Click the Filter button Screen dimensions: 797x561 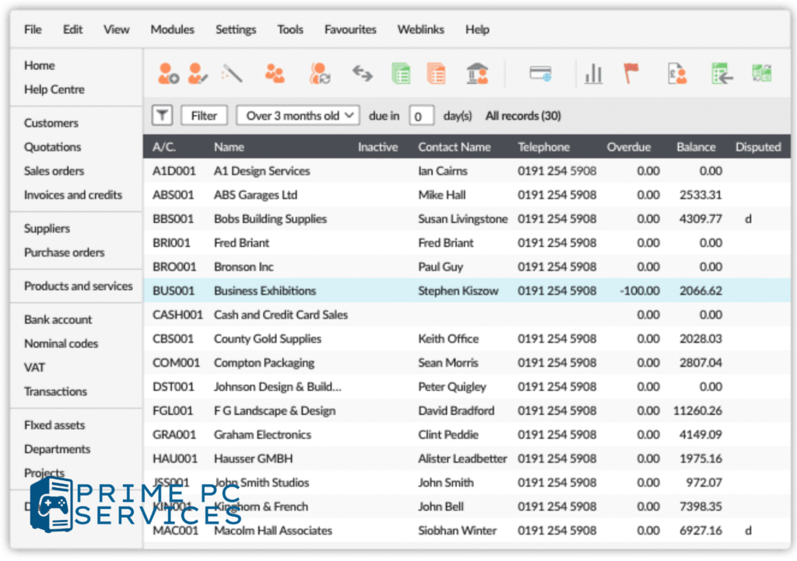coord(204,116)
